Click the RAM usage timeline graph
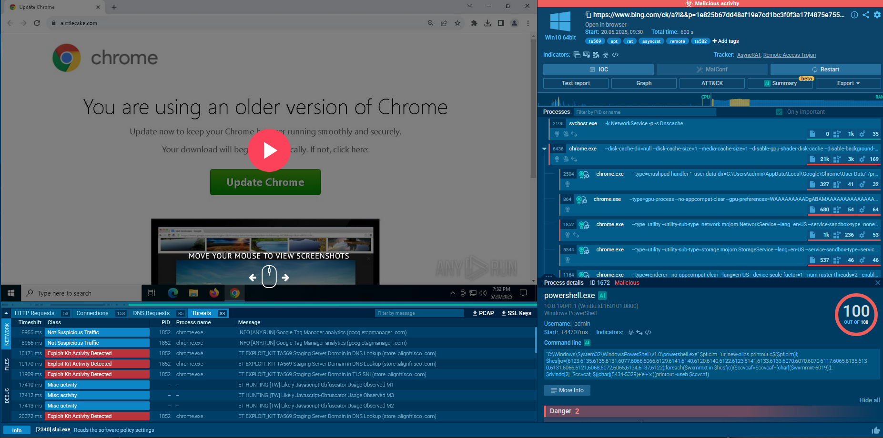The height and width of the screenshot is (438, 883). 797,100
